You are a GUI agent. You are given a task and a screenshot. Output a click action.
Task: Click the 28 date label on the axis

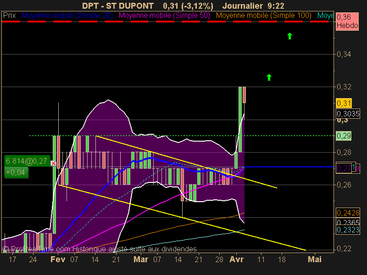click(219, 259)
